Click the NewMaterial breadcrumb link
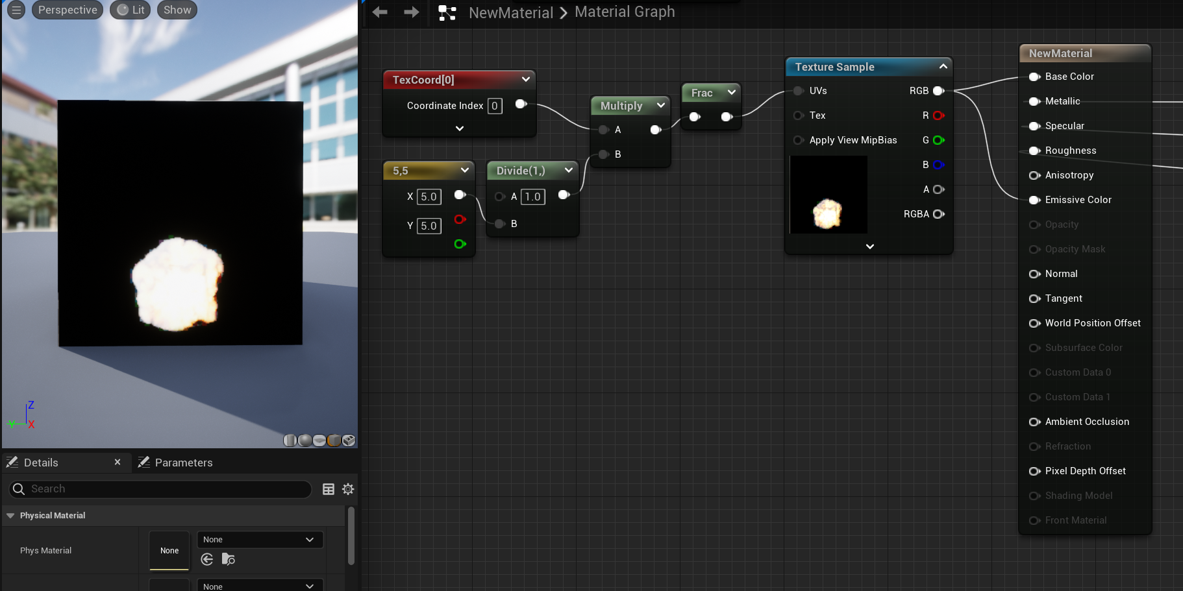The image size is (1183, 591). (511, 13)
